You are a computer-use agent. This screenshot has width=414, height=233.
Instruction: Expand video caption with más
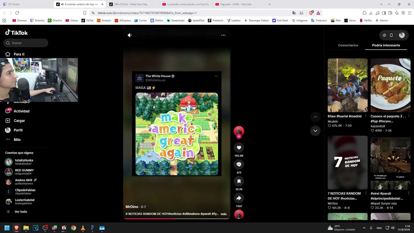point(223,214)
